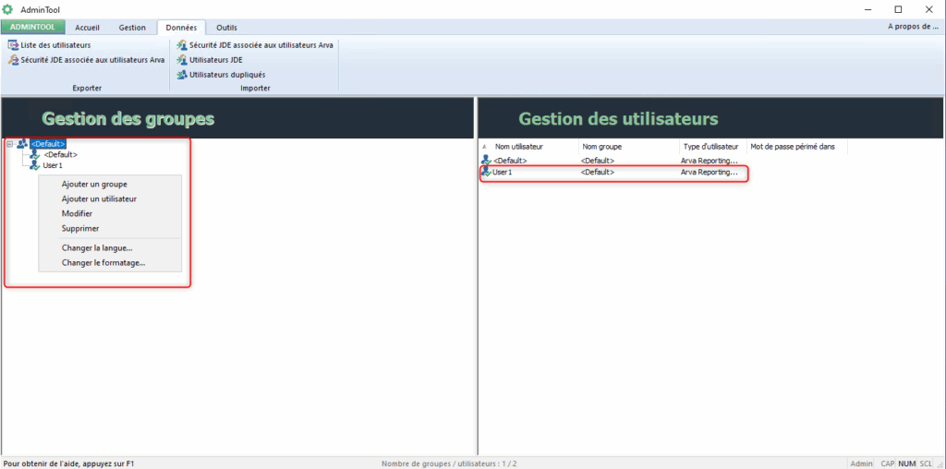Click the User1 icon in groups tree

[x=35, y=165]
